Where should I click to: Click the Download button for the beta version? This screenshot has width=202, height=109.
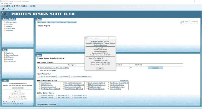tap(155, 68)
